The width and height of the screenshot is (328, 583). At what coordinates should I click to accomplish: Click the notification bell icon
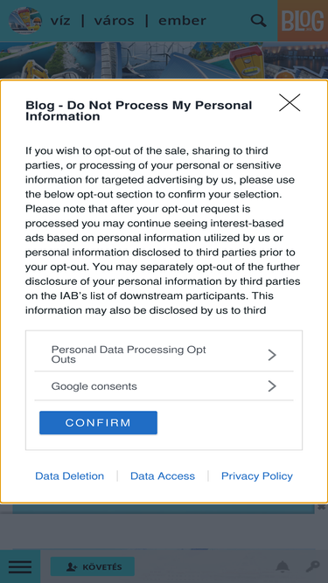click(283, 566)
